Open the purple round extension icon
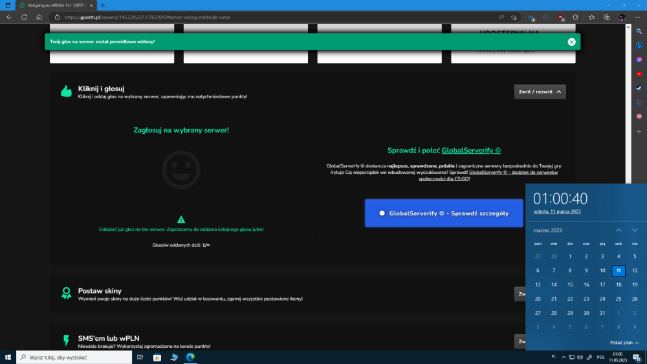 click(x=545, y=17)
